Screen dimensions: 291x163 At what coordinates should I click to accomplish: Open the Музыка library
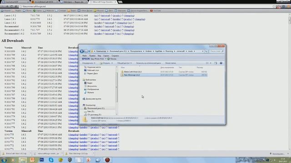[x=89, y=92]
